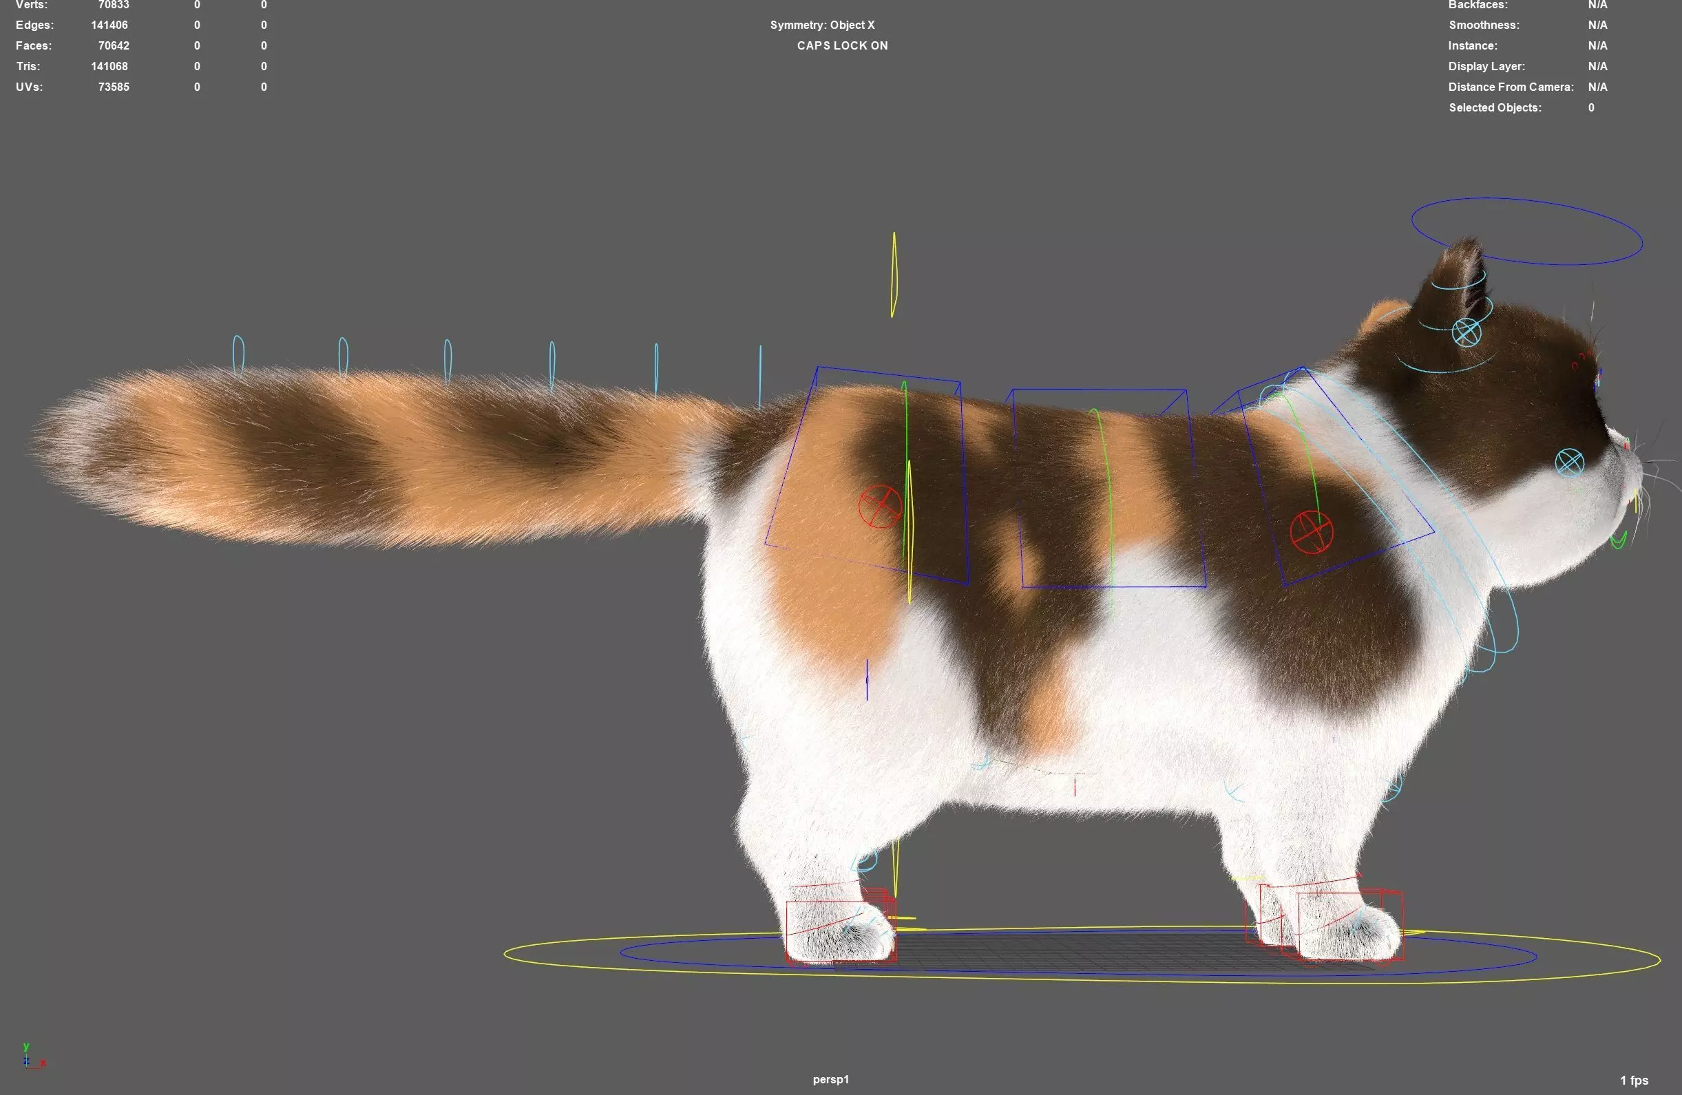
Task: Select the red circle-cross control on the shoulder
Action: 1312,532
